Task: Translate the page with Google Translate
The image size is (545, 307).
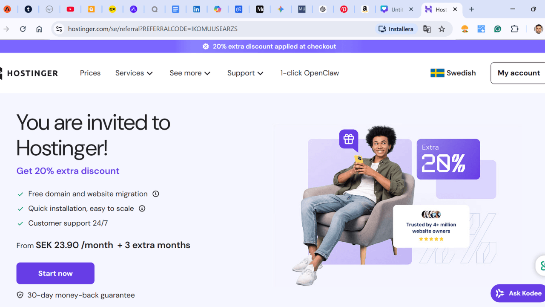Action: coord(427,29)
